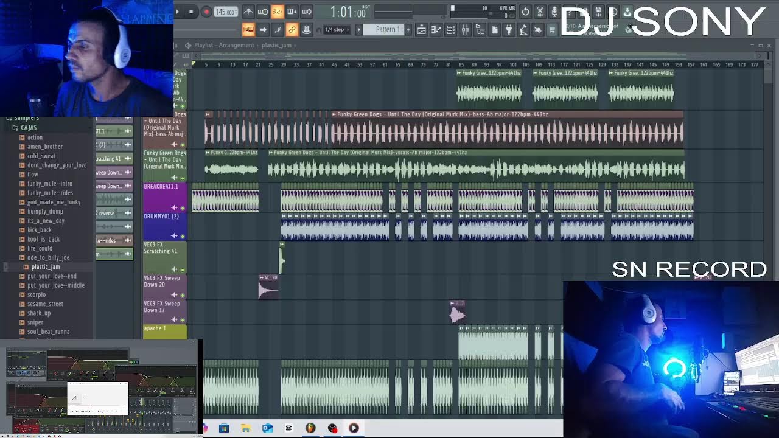Select sesame_street sample in browser
Screen dimensions: 779x438
point(45,304)
